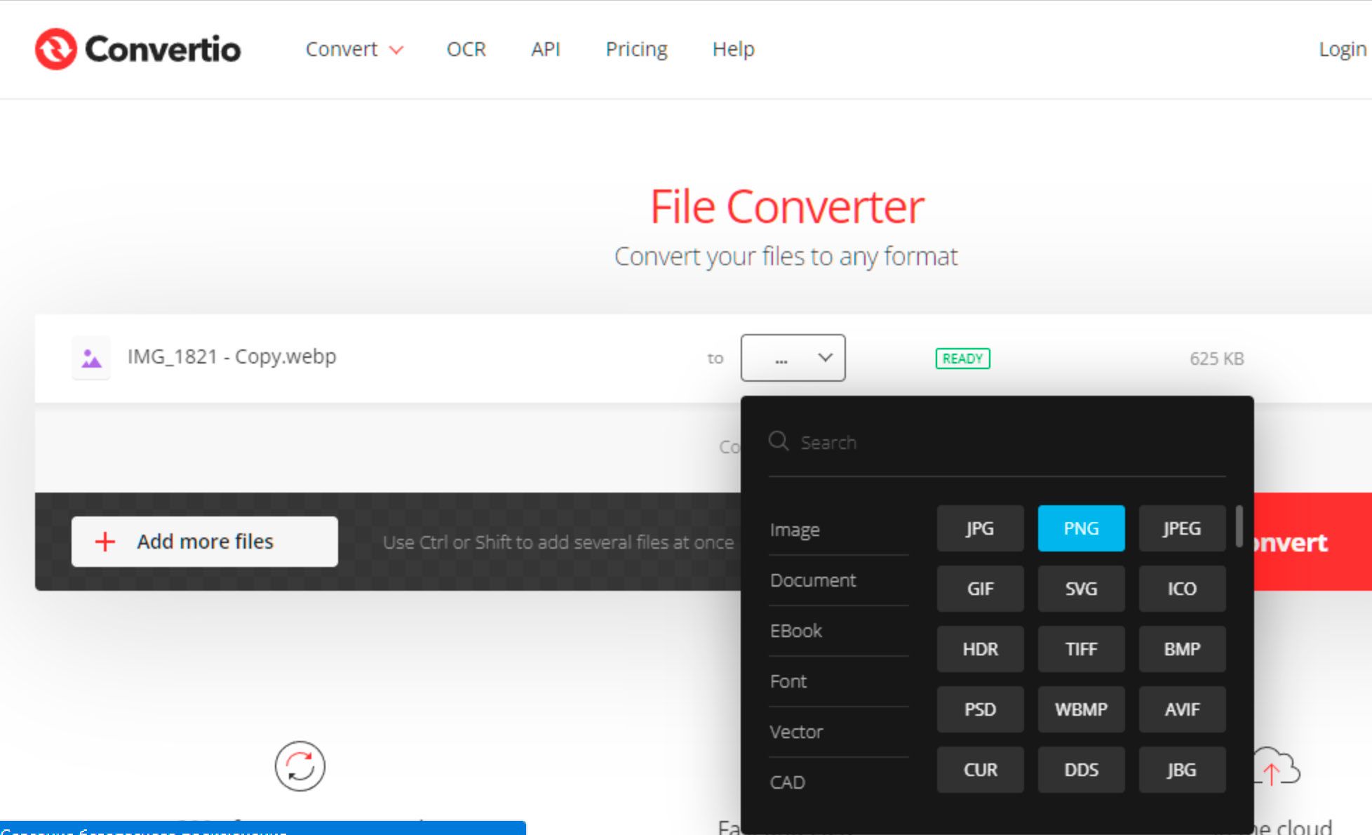Select SVG image format
This screenshot has width=1372, height=835.
click(1080, 589)
